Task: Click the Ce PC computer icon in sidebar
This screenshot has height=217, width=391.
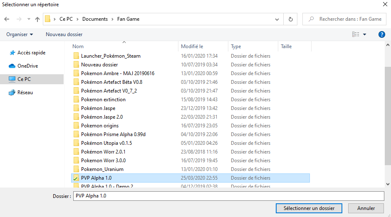Action: [12, 79]
